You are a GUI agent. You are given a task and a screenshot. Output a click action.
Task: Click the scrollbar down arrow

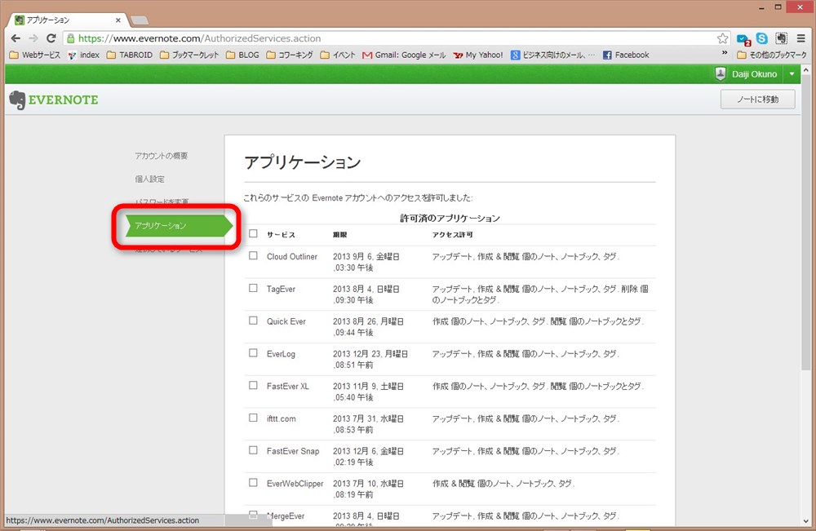(806, 520)
